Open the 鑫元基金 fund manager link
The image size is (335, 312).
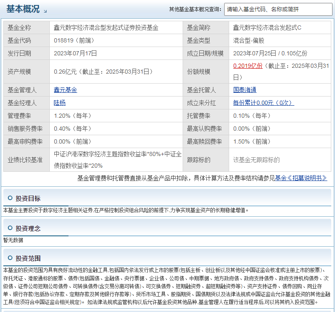pos(65,90)
